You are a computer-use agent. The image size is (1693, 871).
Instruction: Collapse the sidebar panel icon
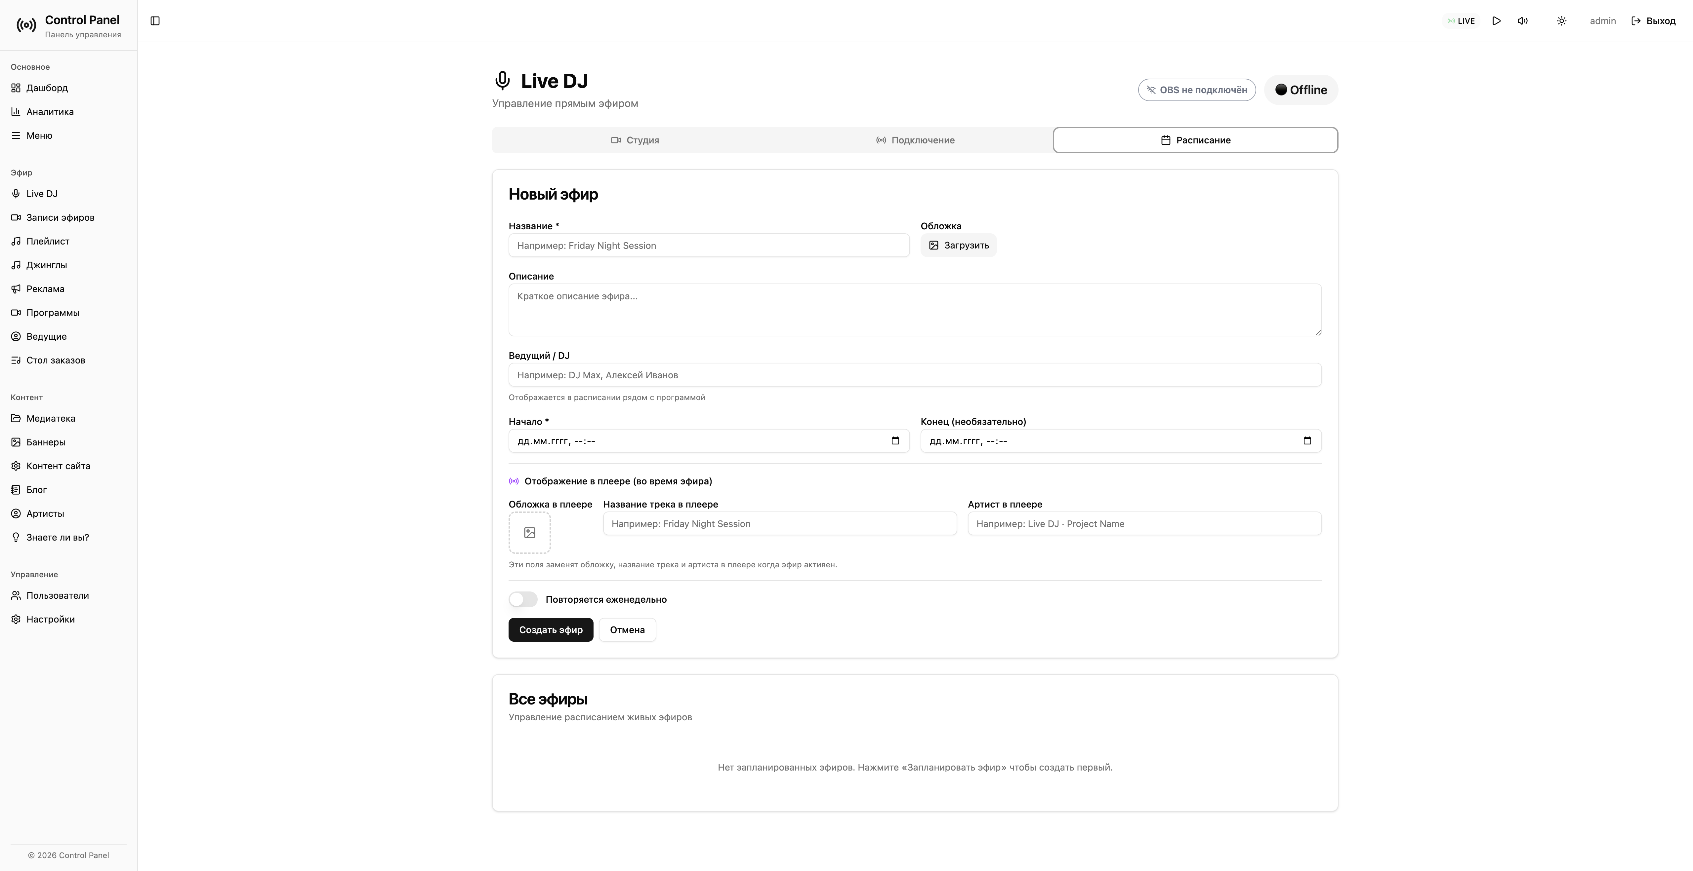(155, 21)
